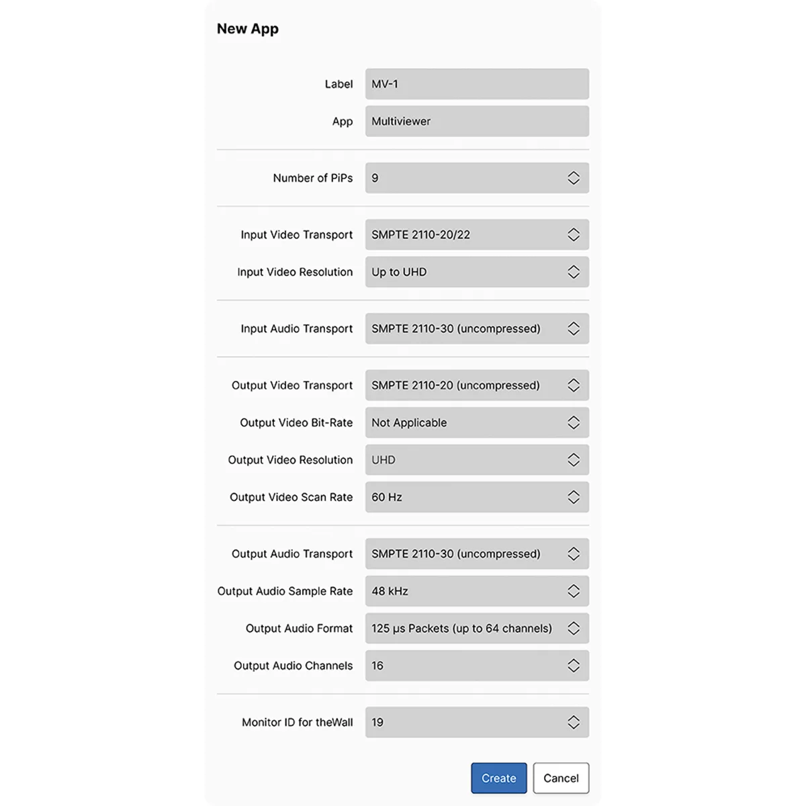Cancel the New App dialog
The height and width of the screenshot is (806, 806).
(561, 778)
